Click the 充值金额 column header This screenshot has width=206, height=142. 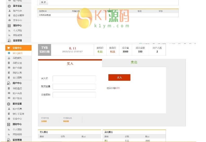click(76, 11)
